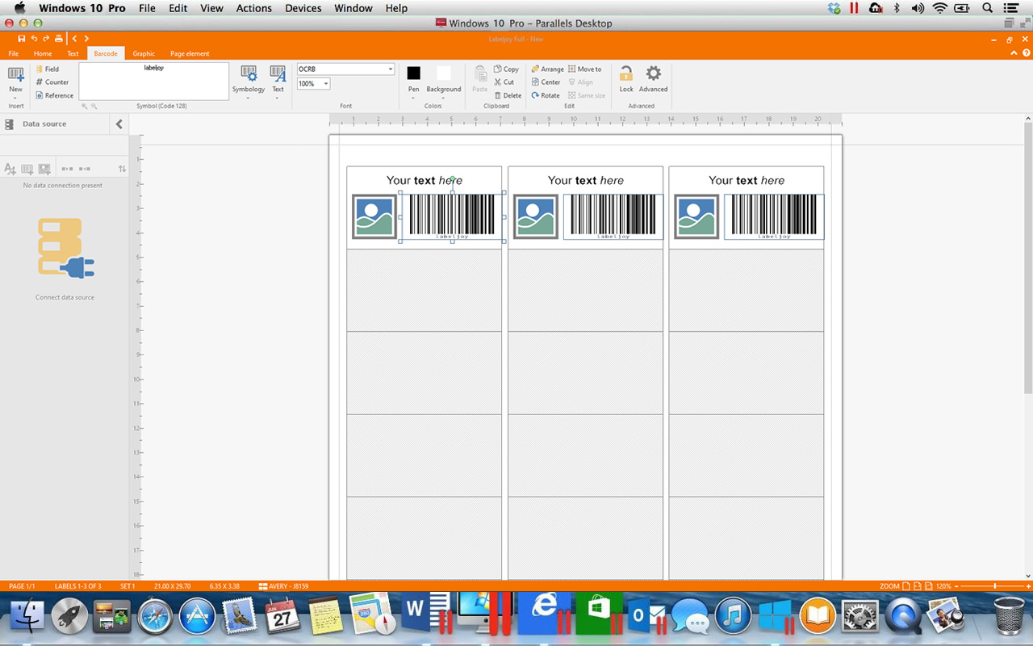
Task: Open the File ribbon tab
Action: [x=14, y=53]
